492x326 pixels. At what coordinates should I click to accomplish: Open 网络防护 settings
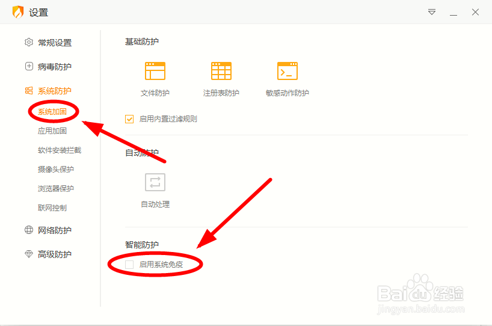55,230
